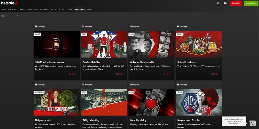Open the slot machine welcome bonus image
This screenshot has width=259, height=129.
pyautogui.click(x=57, y=44)
